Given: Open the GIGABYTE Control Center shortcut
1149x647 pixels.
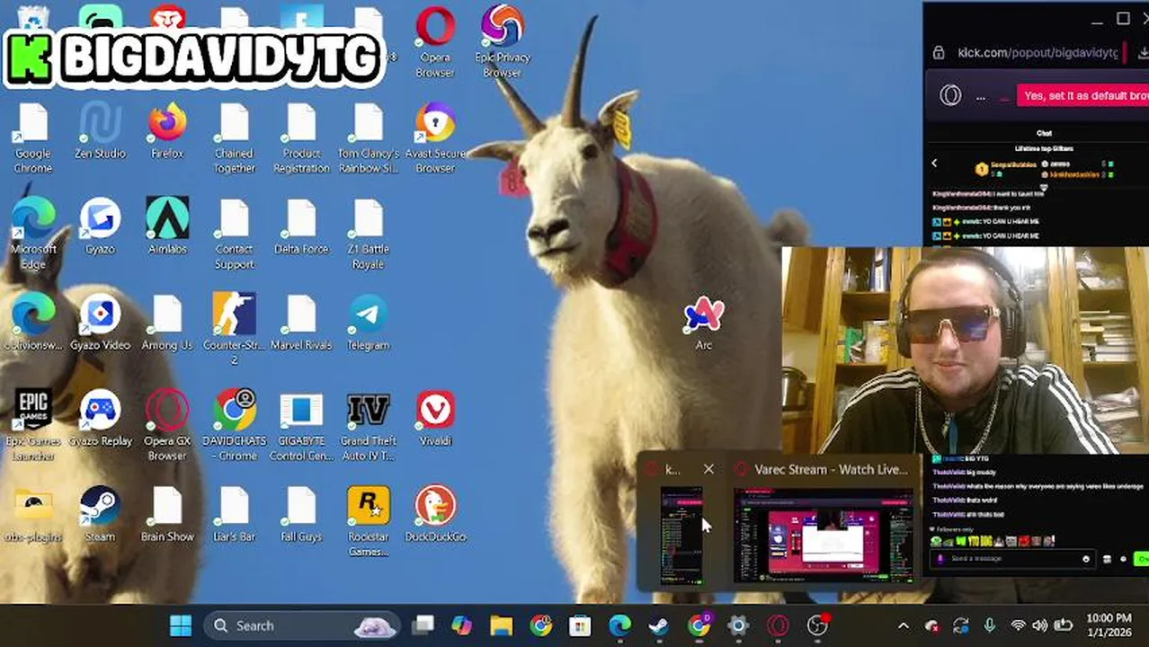Looking at the screenshot, I should click(301, 425).
